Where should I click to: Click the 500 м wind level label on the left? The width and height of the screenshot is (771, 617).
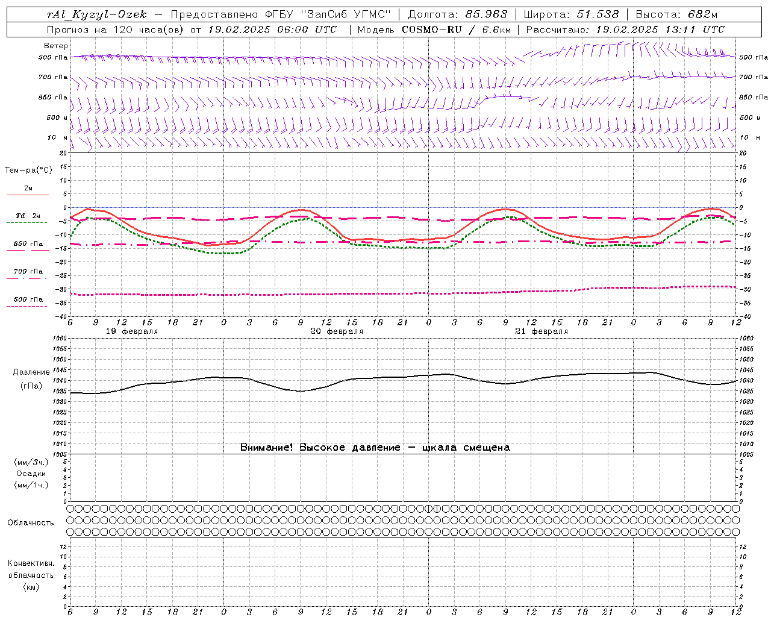pos(57,117)
